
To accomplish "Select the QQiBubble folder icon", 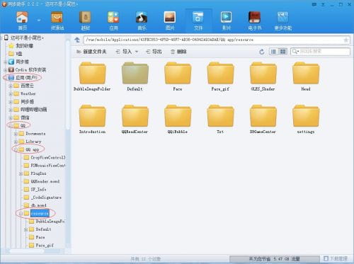I will tap(178, 116).
